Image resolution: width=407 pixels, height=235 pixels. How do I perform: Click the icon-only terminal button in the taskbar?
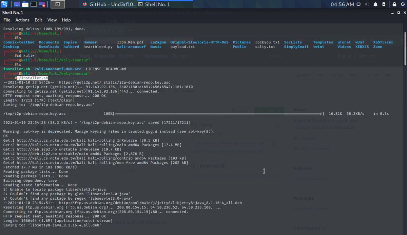[58, 4]
